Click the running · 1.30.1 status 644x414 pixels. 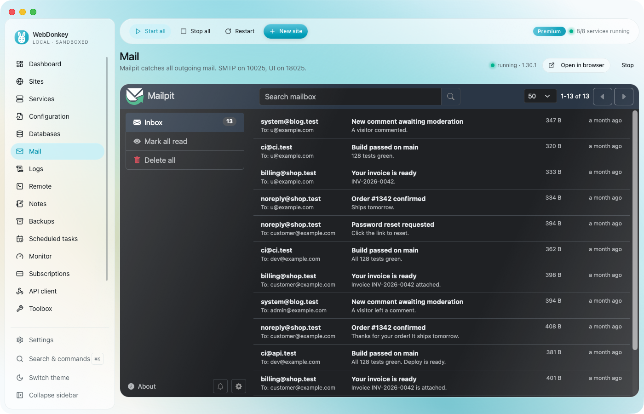[x=513, y=65]
